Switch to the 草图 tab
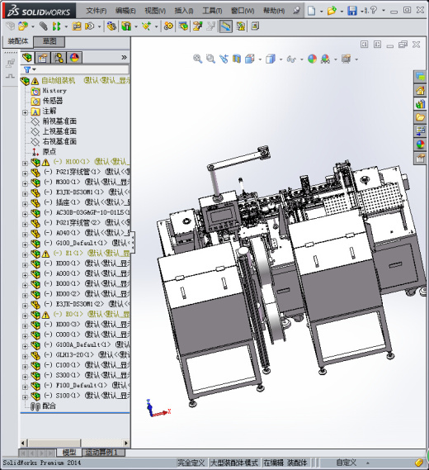 pyautogui.click(x=49, y=41)
